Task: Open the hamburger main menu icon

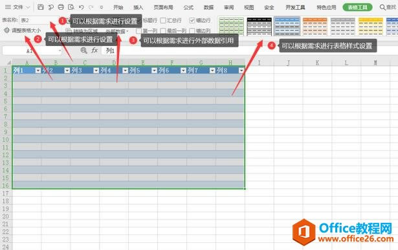Action: 8,7
